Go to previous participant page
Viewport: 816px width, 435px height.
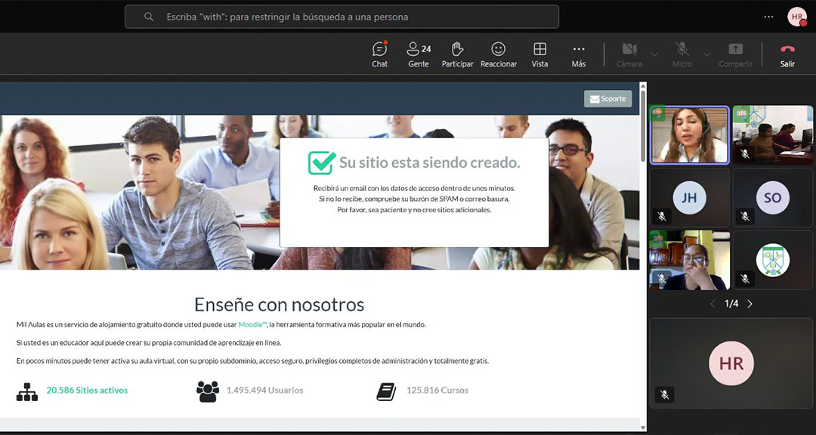click(712, 304)
